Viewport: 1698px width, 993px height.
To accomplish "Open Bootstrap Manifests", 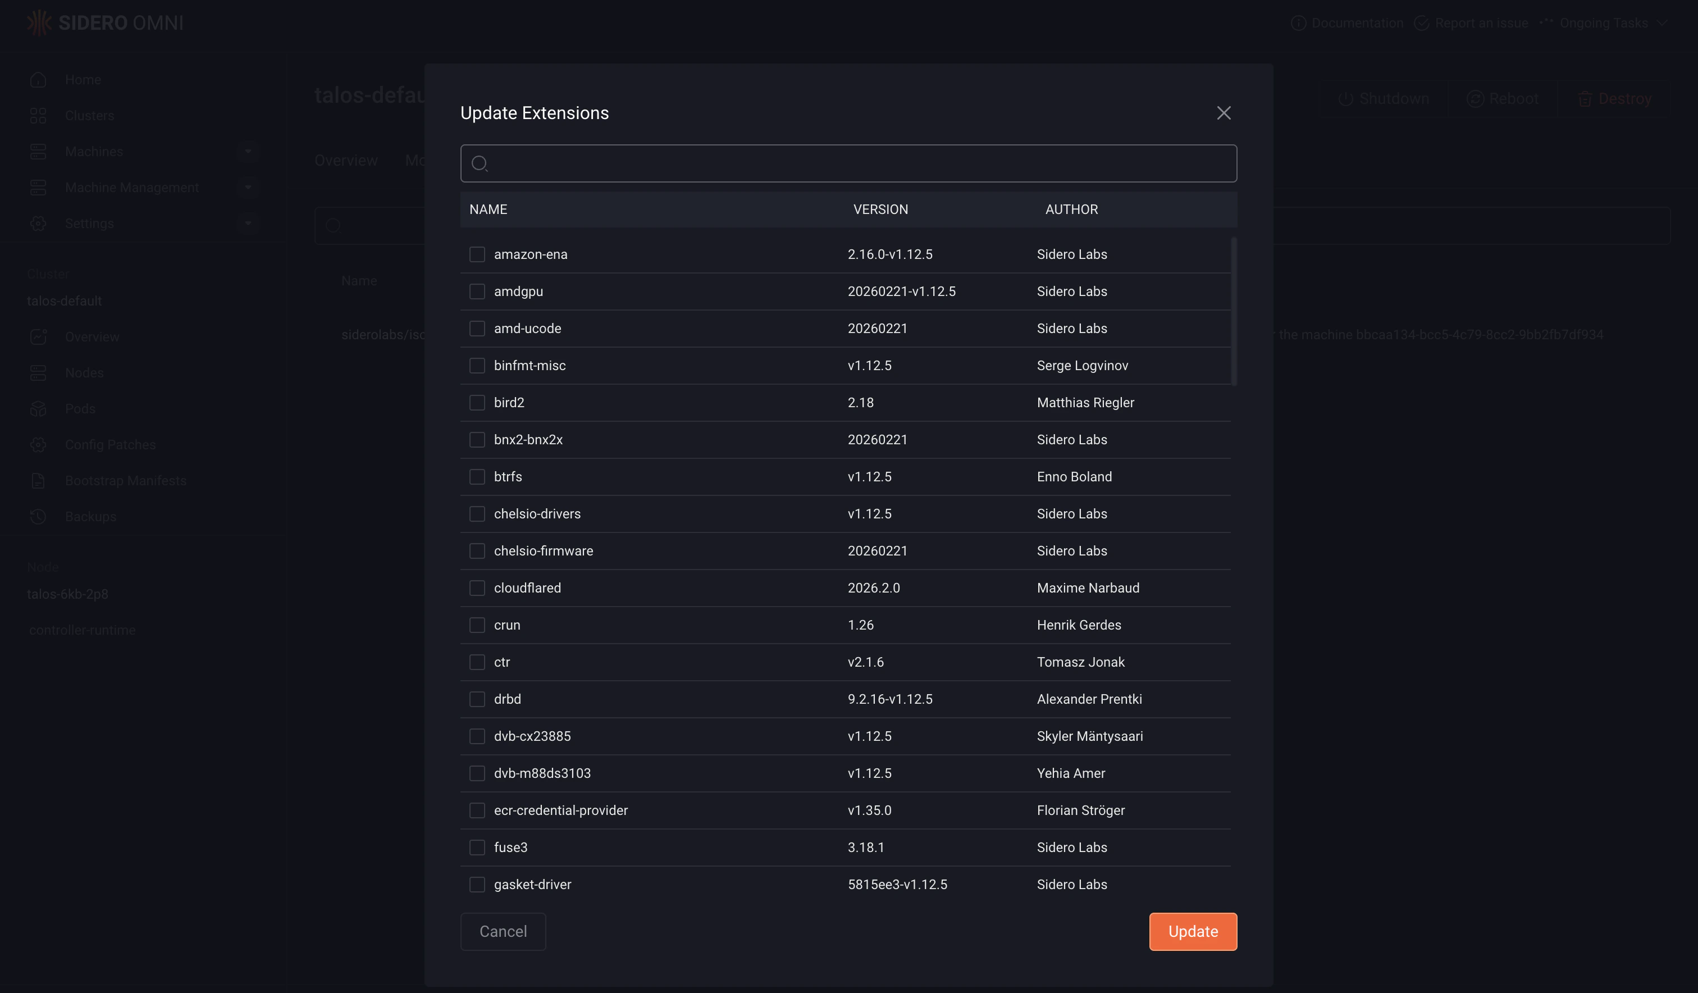I will (x=125, y=480).
